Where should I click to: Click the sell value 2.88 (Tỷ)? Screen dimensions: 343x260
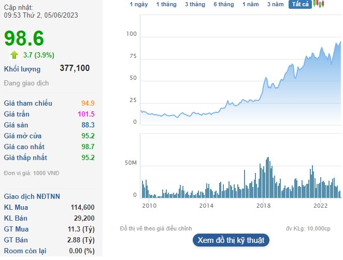(x=81, y=240)
